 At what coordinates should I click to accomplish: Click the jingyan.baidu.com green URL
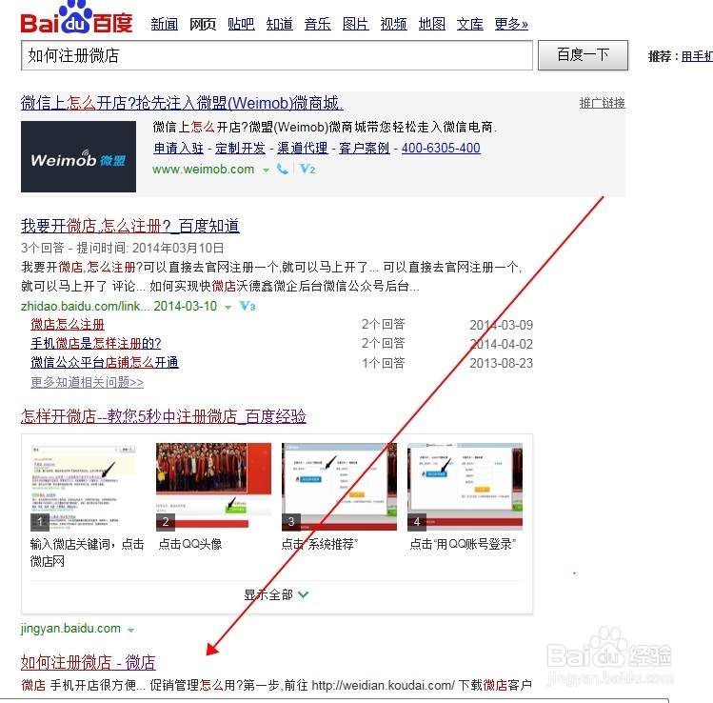[x=70, y=629]
